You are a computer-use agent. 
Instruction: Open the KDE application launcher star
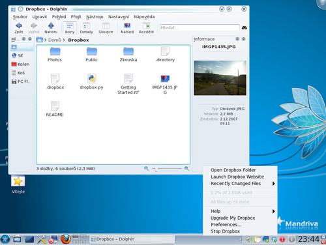[5, 239]
